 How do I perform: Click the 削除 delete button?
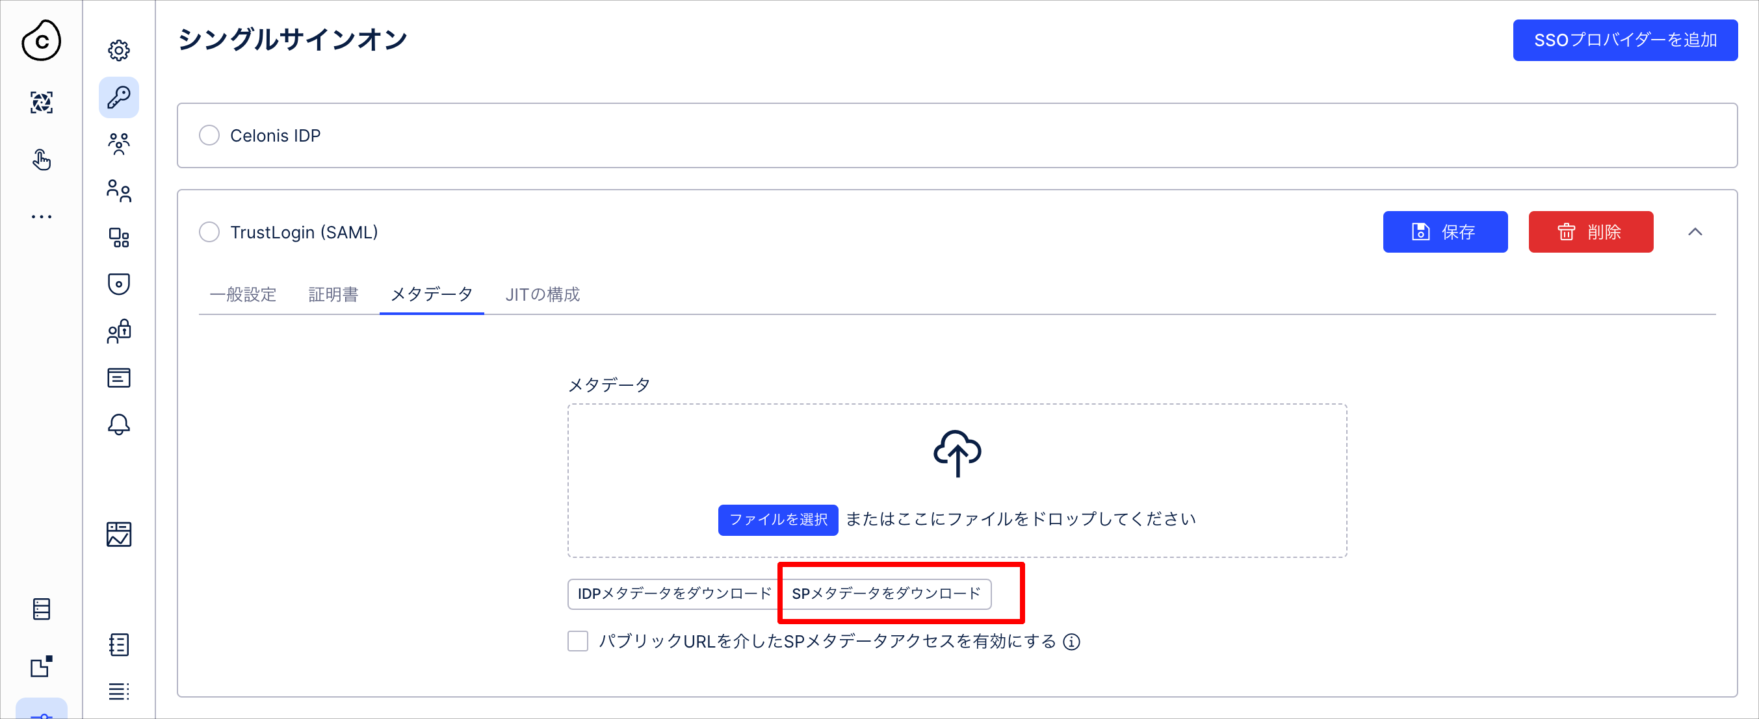(x=1591, y=232)
